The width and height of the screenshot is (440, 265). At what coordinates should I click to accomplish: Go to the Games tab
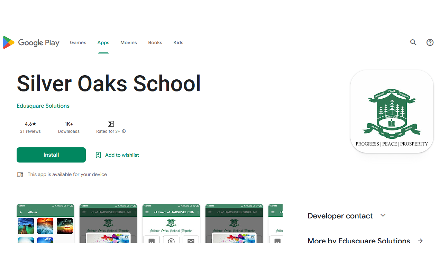pyautogui.click(x=78, y=42)
